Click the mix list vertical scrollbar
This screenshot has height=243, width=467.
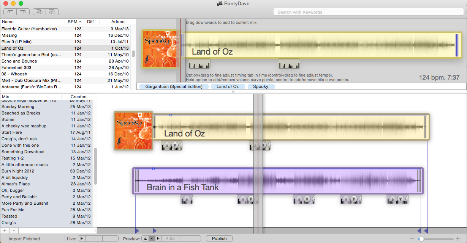95,166
